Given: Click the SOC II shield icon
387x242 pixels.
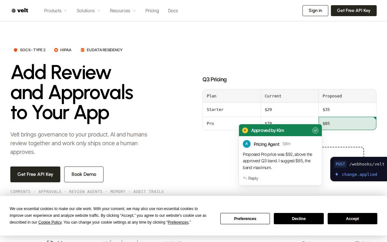Looking at the screenshot, I should tap(15, 50).
